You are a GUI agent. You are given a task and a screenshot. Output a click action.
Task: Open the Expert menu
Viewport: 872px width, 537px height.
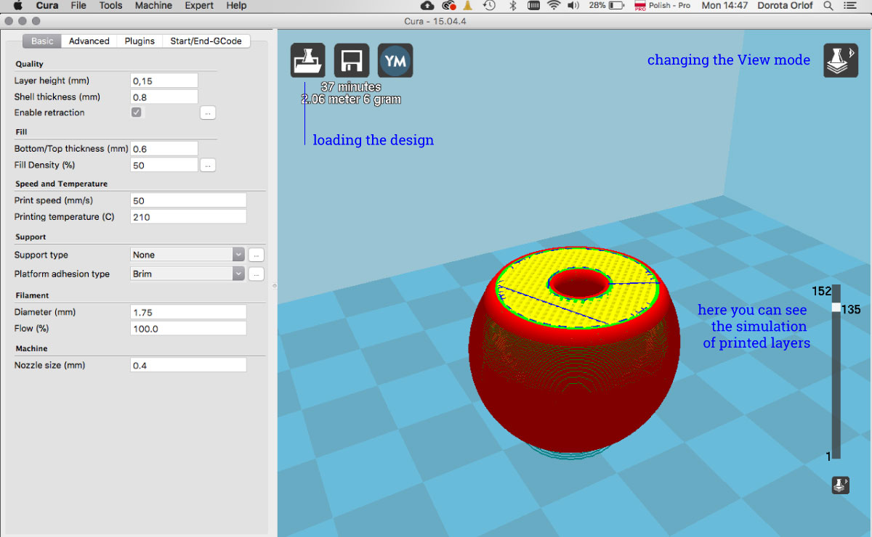(200, 6)
